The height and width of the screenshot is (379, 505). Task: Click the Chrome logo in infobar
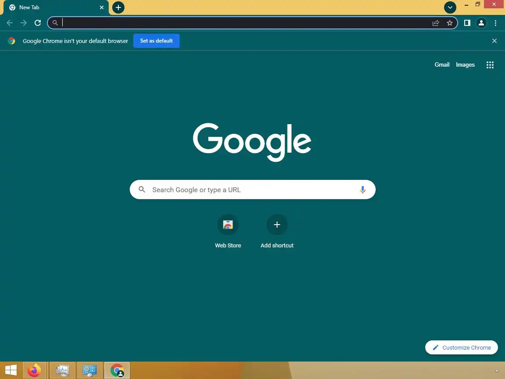click(x=11, y=41)
